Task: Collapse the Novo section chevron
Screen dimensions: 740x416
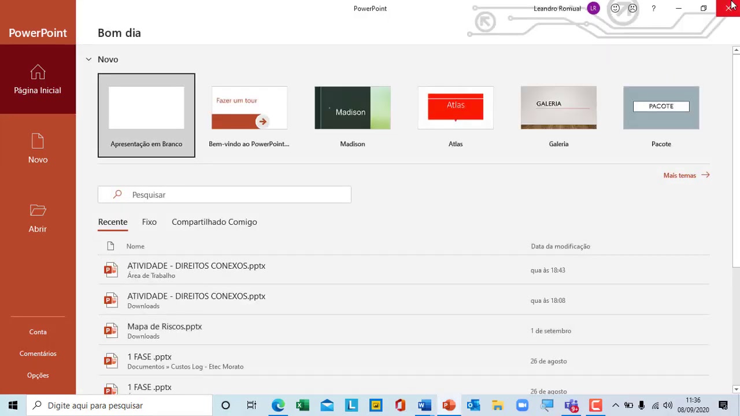Action: pyautogui.click(x=88, y=60)
